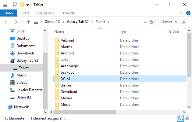
Task: Sort by the Größe column header
Action: [174, 31]
